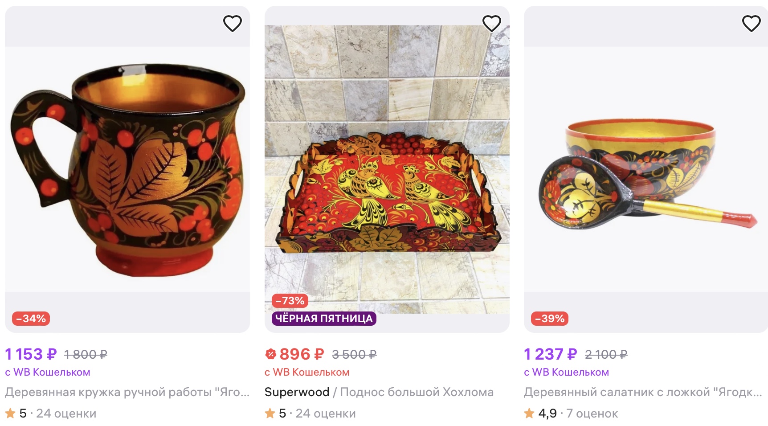Image resolution: width=768 pixels, height=426 pixels.
Task: Click the discount icon beside 896 ₽
Action: click(x=270, y=355)
